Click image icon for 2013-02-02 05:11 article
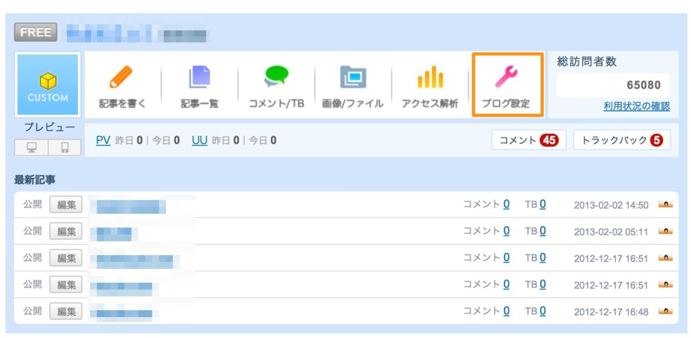The width and height of the screenshot is (691, 338). point(665,231)
